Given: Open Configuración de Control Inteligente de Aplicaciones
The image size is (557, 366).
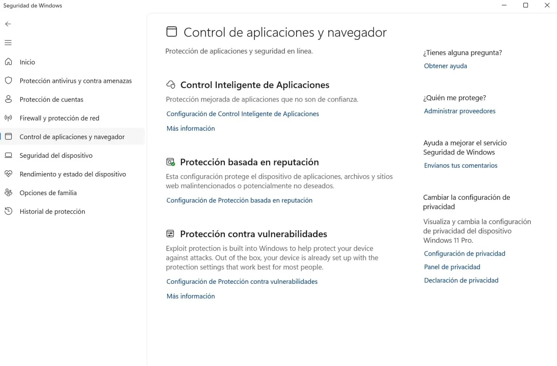Looking at the screenshot, I should (243, 114).
